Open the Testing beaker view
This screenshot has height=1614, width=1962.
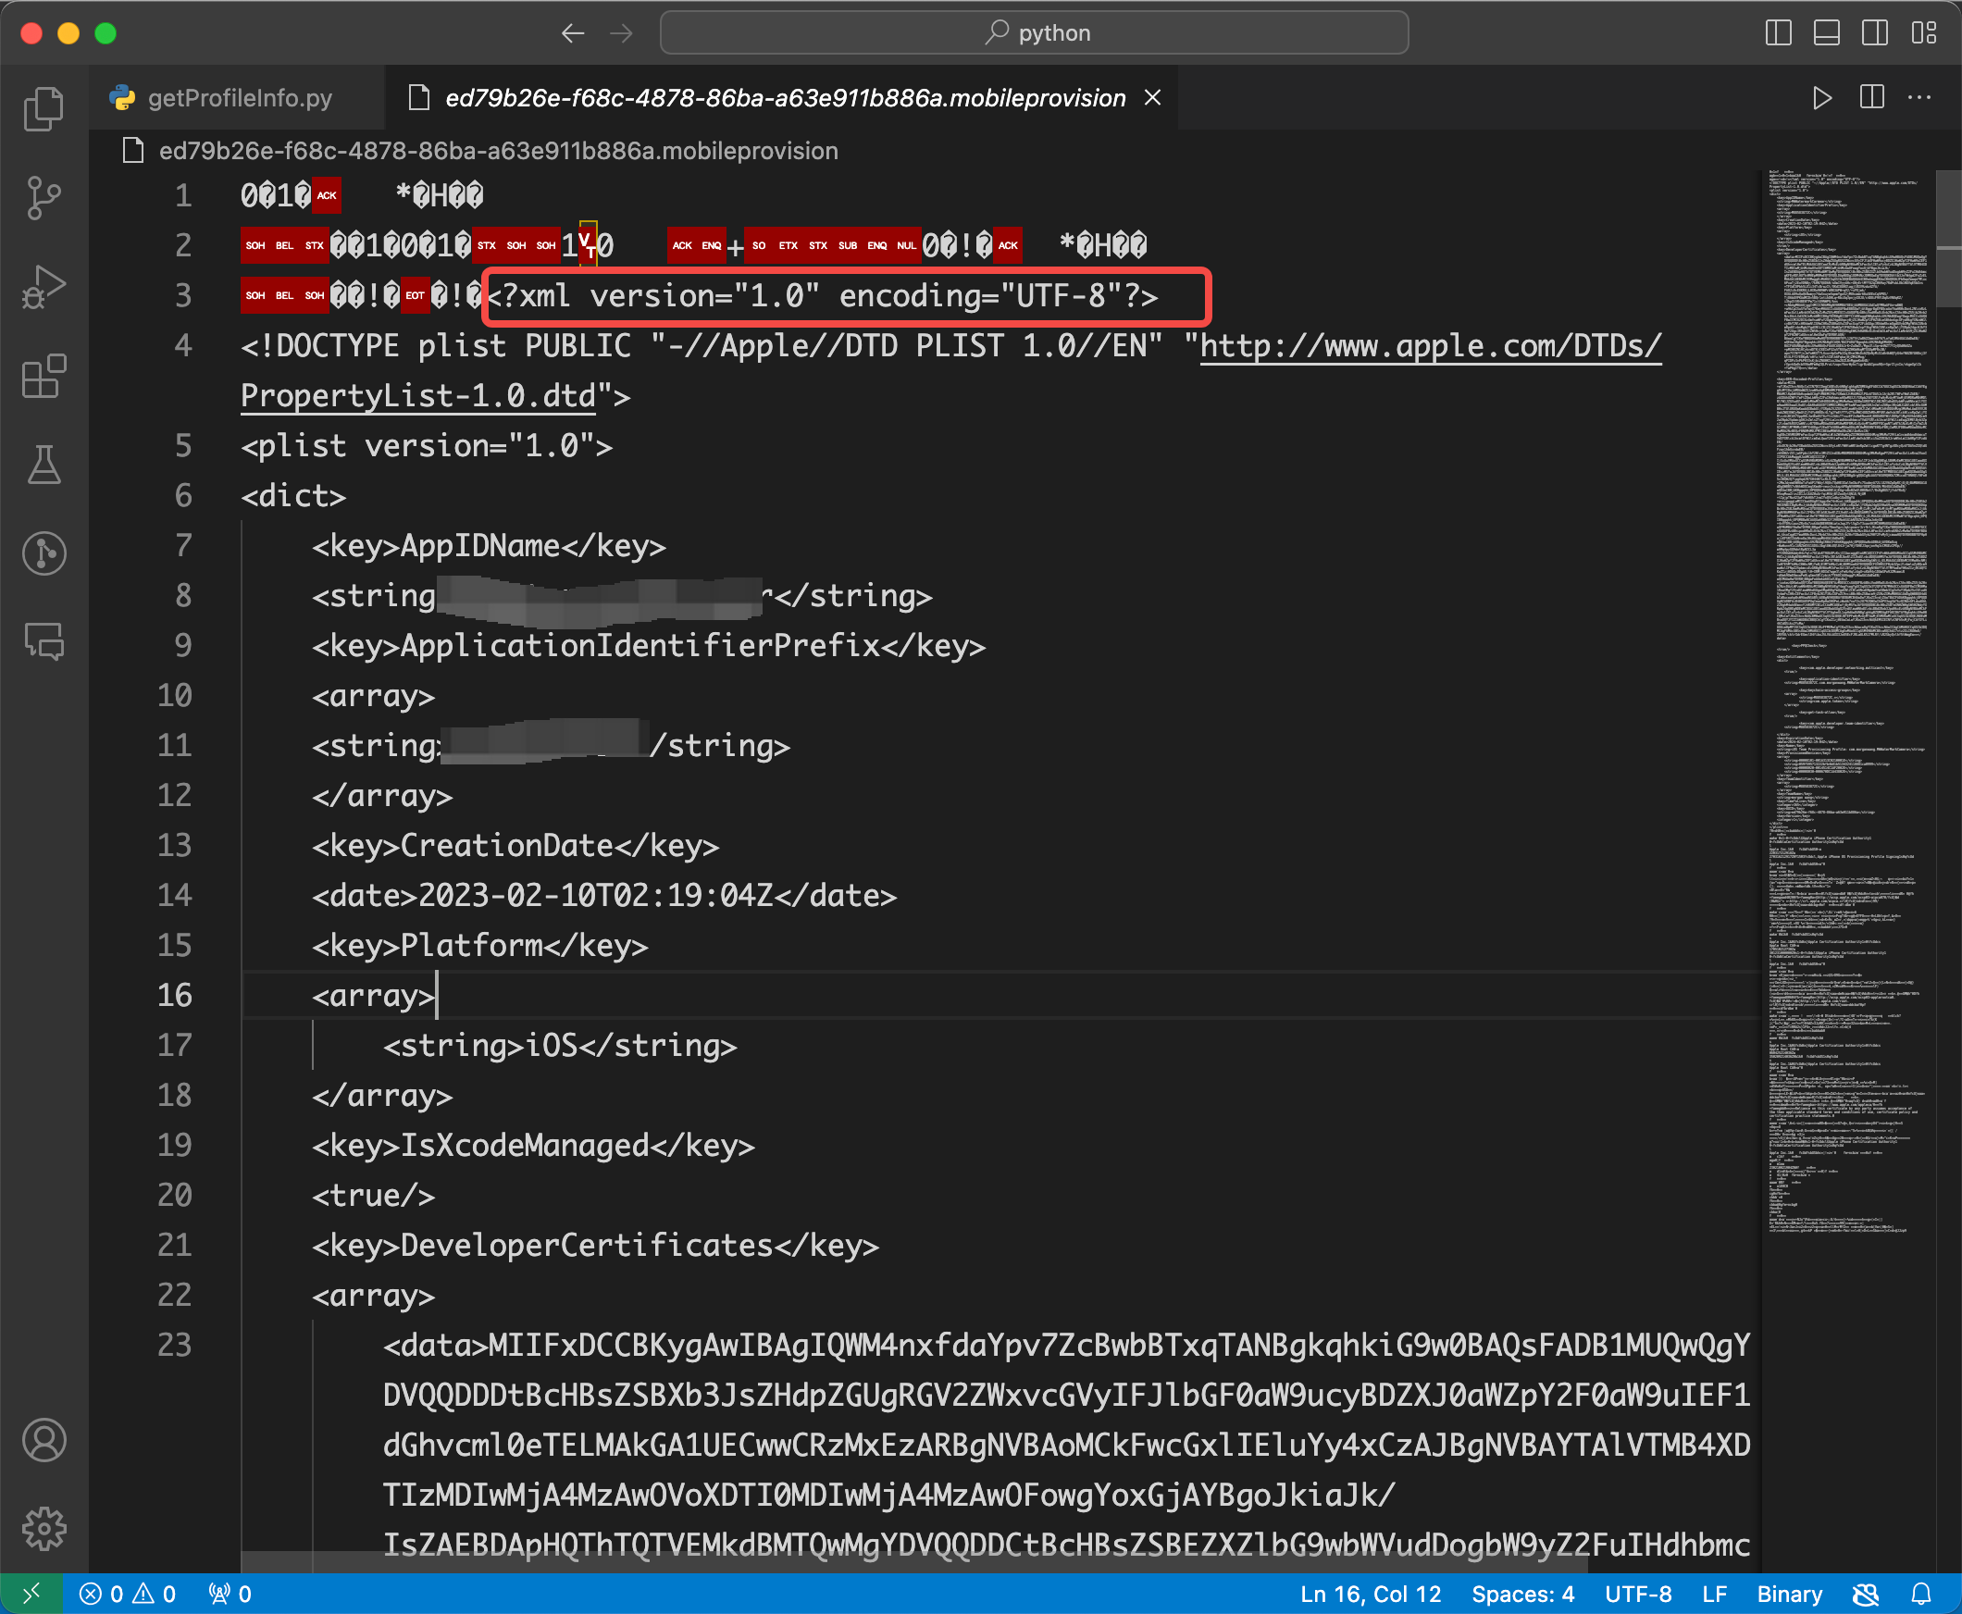click(43, 464)
